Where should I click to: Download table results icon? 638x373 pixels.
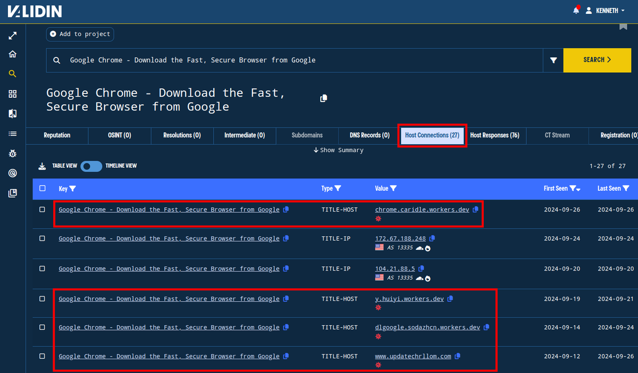pos(43,166)
